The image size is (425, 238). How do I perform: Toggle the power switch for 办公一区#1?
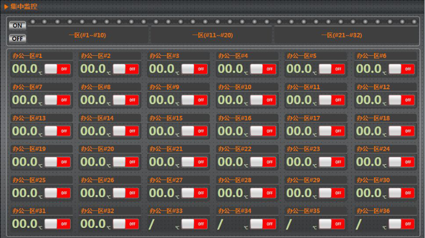click(x=57, y=69)
